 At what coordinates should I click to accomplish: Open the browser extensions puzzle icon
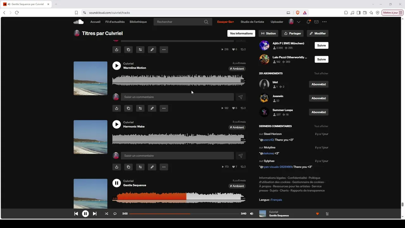[x=346, y=13]
